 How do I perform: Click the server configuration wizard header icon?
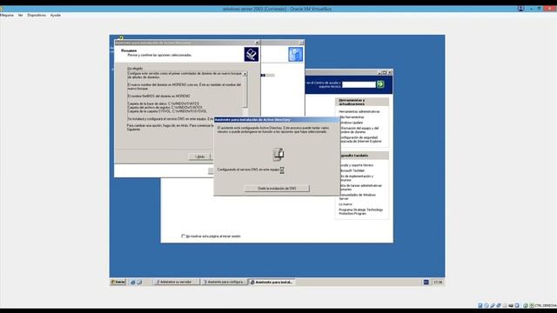click(x=296, y=54)
